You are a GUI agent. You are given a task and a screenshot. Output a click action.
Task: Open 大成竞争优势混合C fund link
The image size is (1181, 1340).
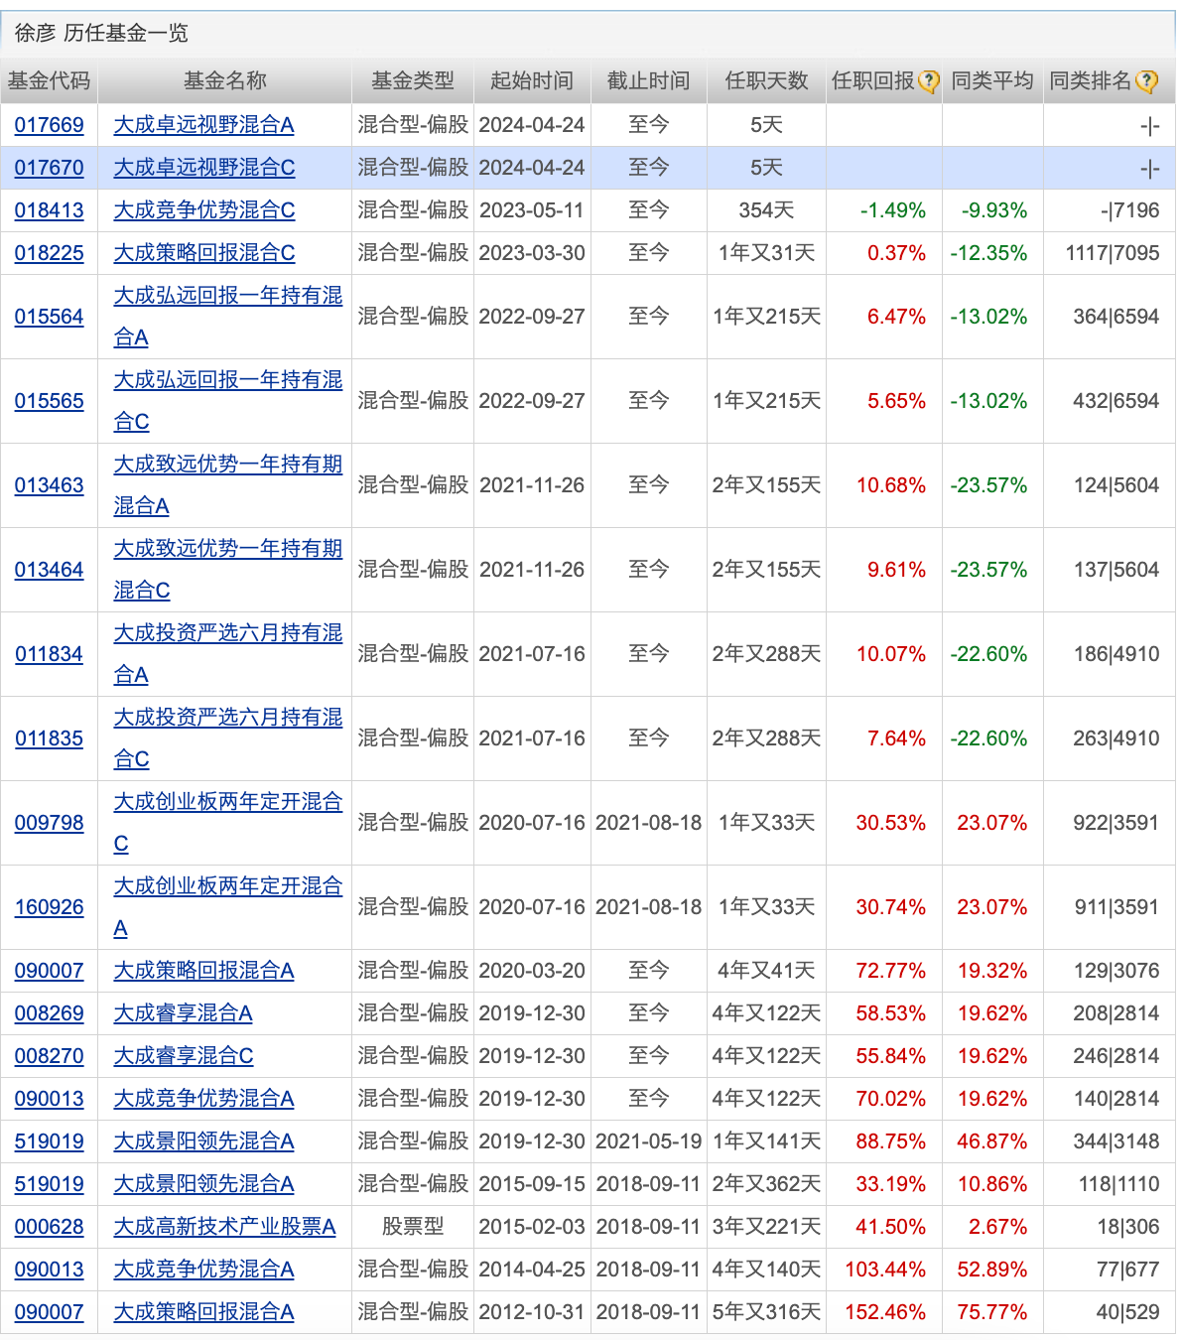pos(204,210)
